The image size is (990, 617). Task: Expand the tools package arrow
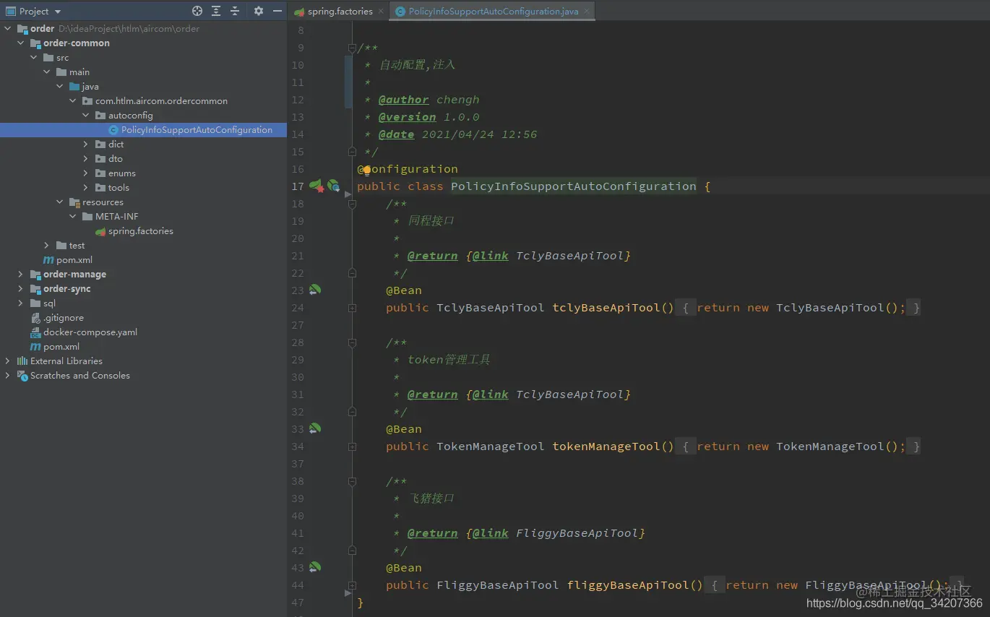tap(86, 188)
